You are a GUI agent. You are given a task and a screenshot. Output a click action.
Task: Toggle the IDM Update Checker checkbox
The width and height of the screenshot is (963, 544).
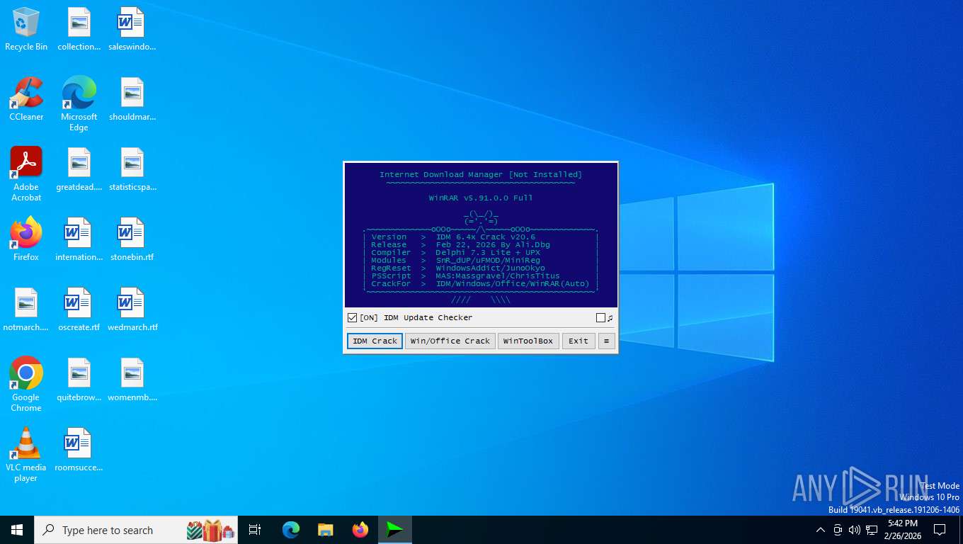353,318
